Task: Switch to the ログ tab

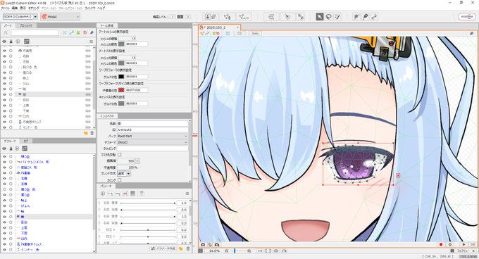Action: tap(26, 141)
